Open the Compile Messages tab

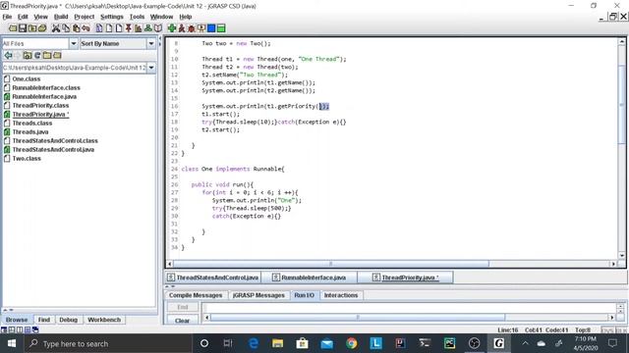tap(196, 295)
